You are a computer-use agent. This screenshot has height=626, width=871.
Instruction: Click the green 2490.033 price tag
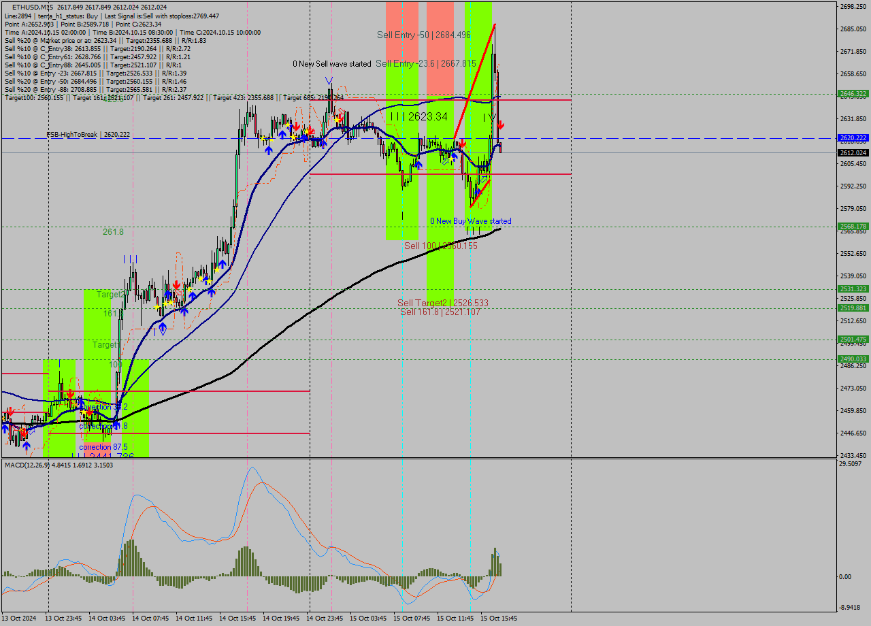pyautogui.click(x=853, y=359)
